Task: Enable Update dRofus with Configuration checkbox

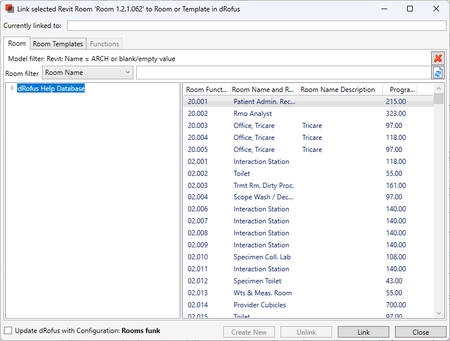Action: [8, 331]
